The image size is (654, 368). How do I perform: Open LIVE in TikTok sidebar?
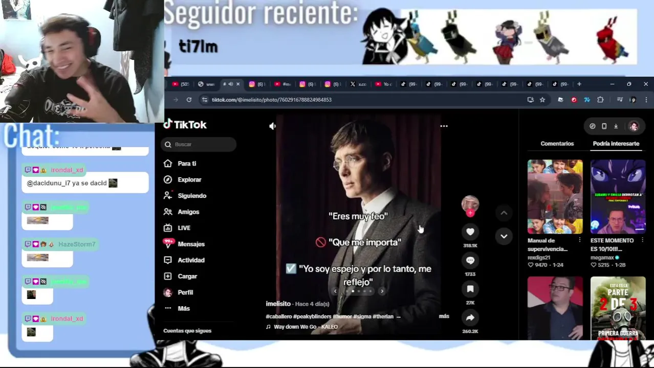177,228
